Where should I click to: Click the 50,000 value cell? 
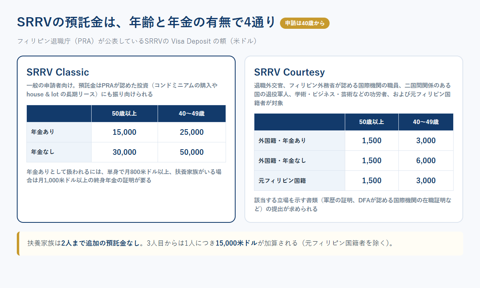point(192,152)
